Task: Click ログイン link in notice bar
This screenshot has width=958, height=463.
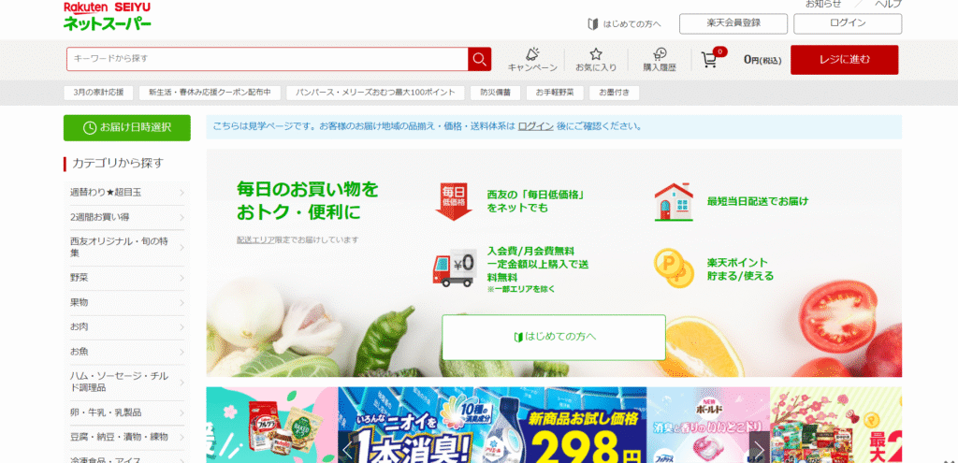Action: pyautogui.click(x=536, y=126)
